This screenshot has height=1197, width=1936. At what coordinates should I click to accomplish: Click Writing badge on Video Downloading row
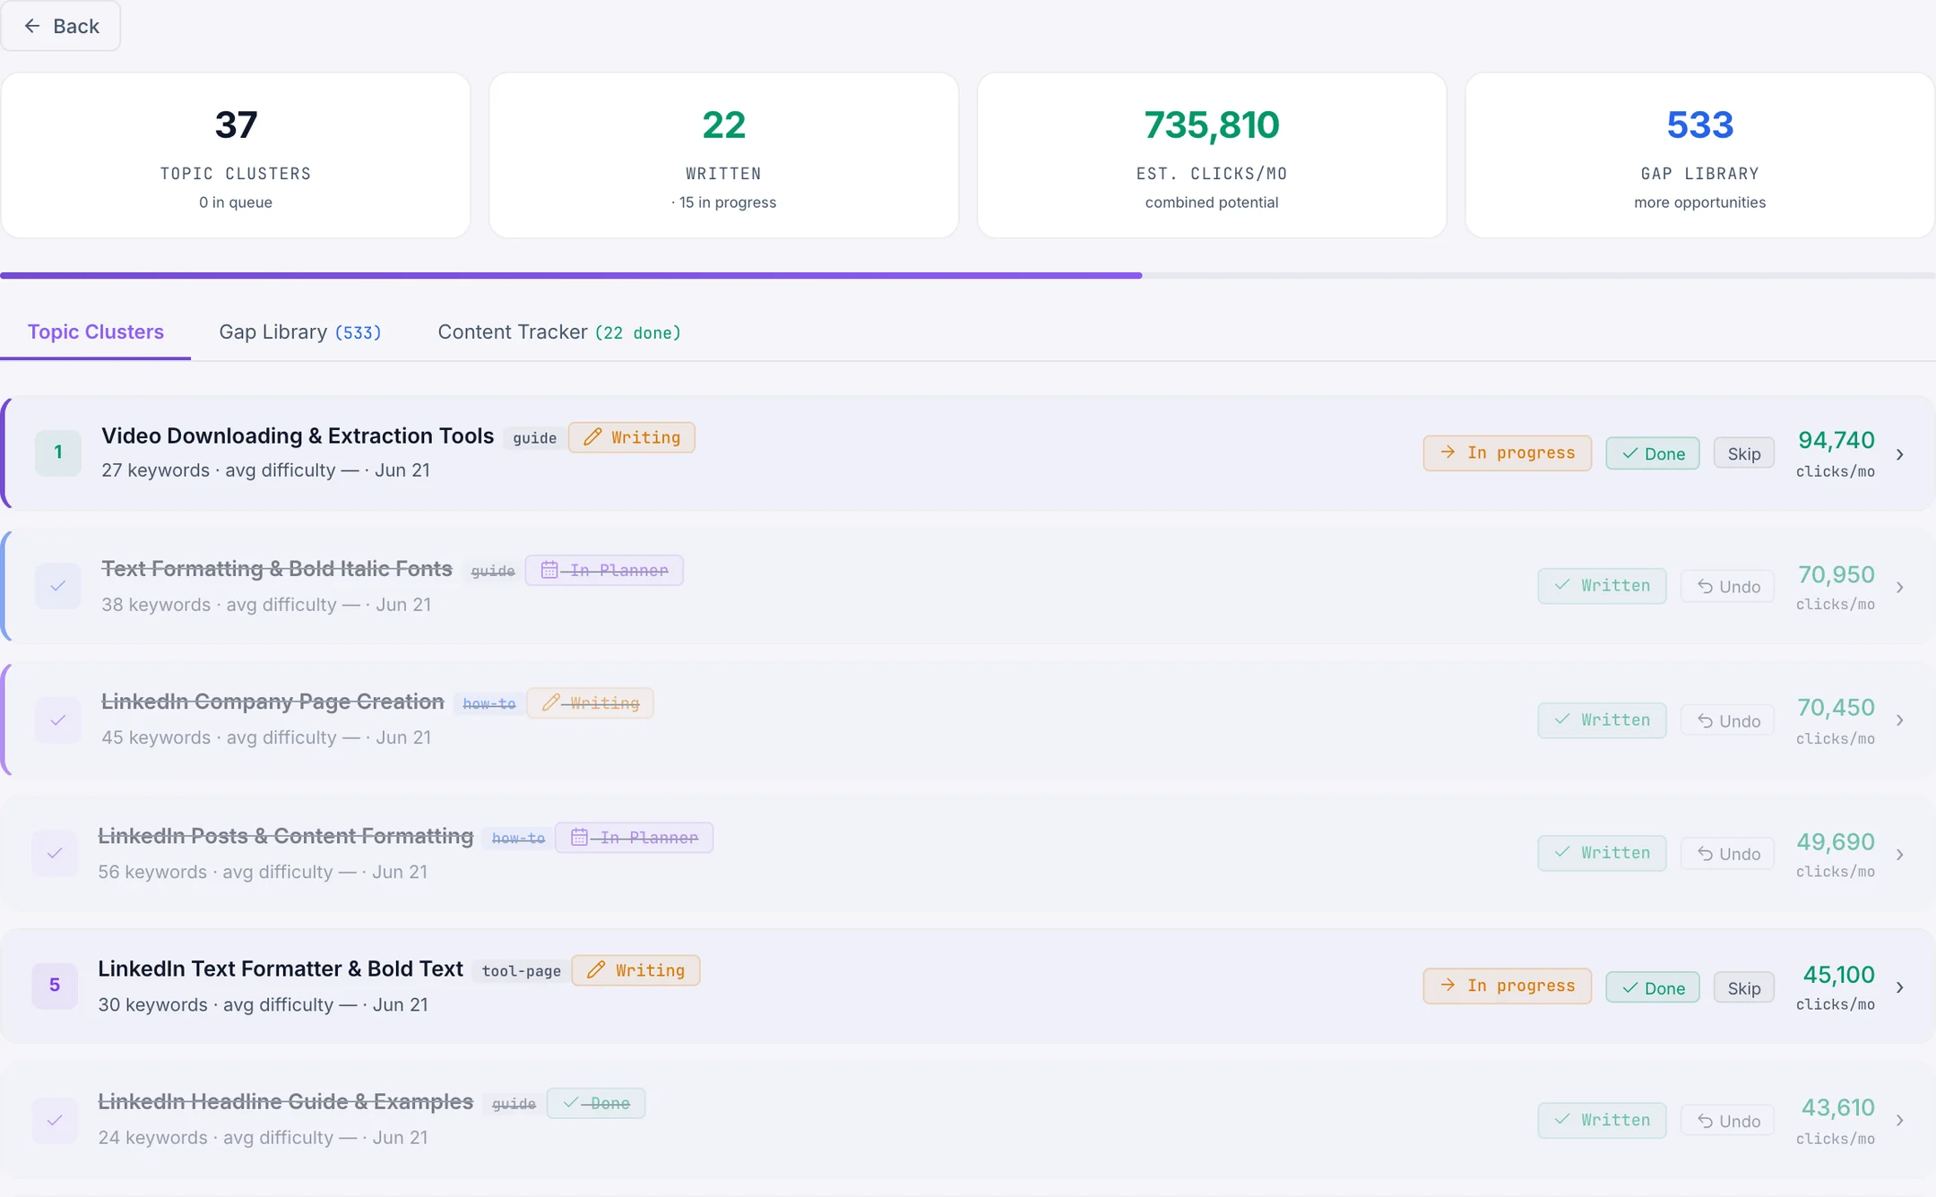tap(632, 437)
